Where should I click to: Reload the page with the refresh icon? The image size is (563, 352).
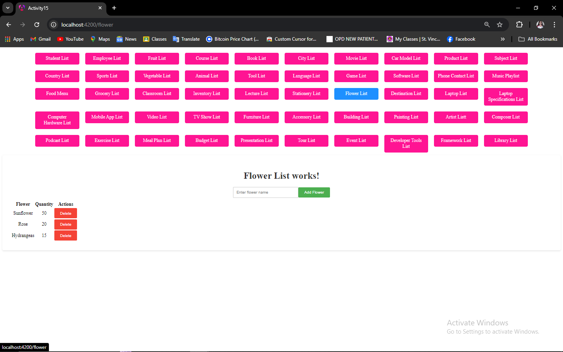click(x=37, y=25)
